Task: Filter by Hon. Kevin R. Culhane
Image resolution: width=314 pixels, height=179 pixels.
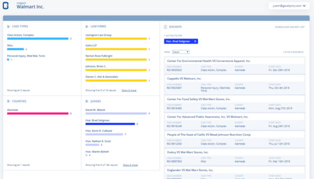Action: click(99, 131)
